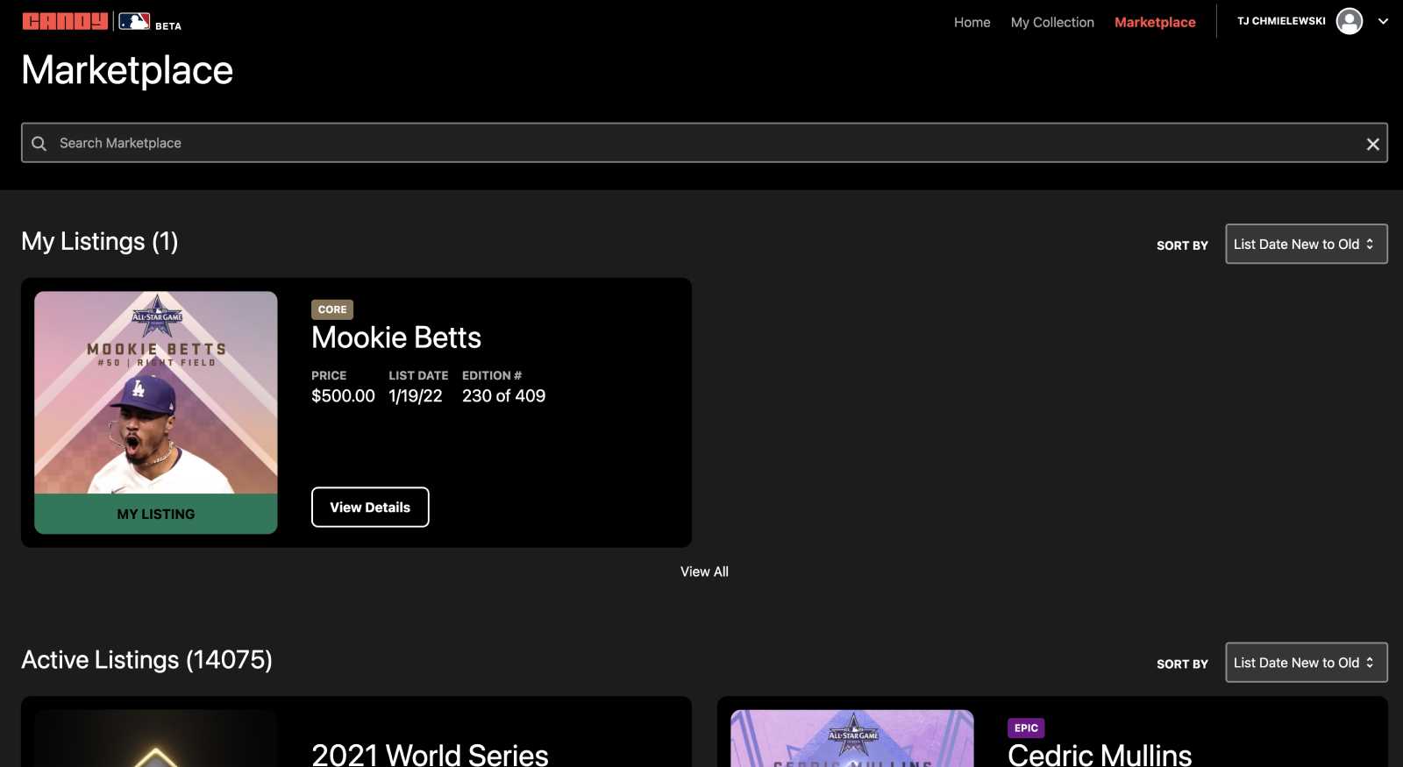This screenshot has width=1403, height=767.
Task: Click the EPIC rarity badge
Action: (x=1026, y=728)
